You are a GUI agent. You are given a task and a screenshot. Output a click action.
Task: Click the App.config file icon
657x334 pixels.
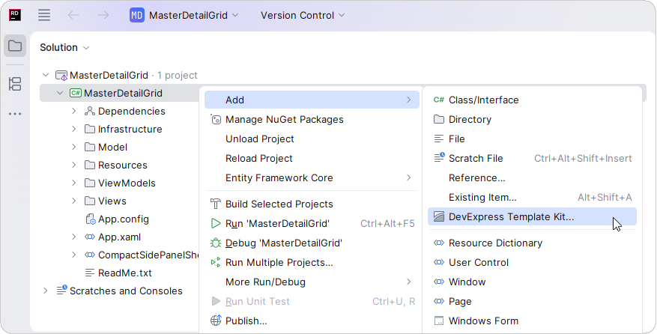tap(90, 219)
